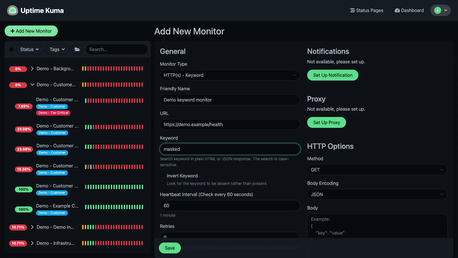
Task: Click the Set Up Proxy button
Action: [327, 122]
